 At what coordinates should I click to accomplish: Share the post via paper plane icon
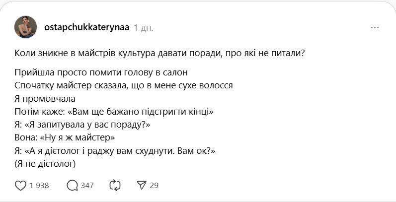(142, 185)
